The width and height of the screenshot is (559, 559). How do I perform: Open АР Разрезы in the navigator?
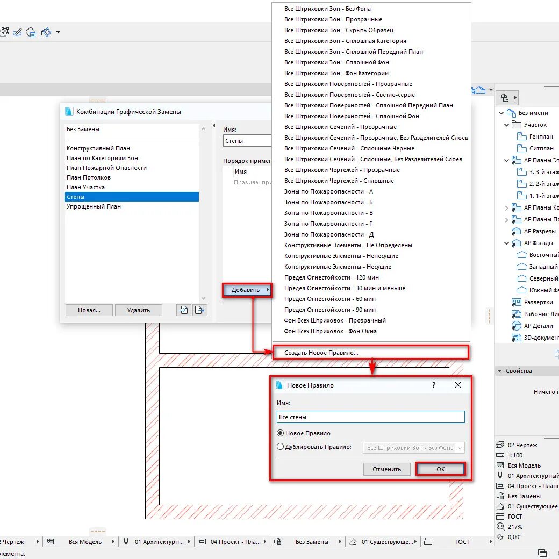540,231
